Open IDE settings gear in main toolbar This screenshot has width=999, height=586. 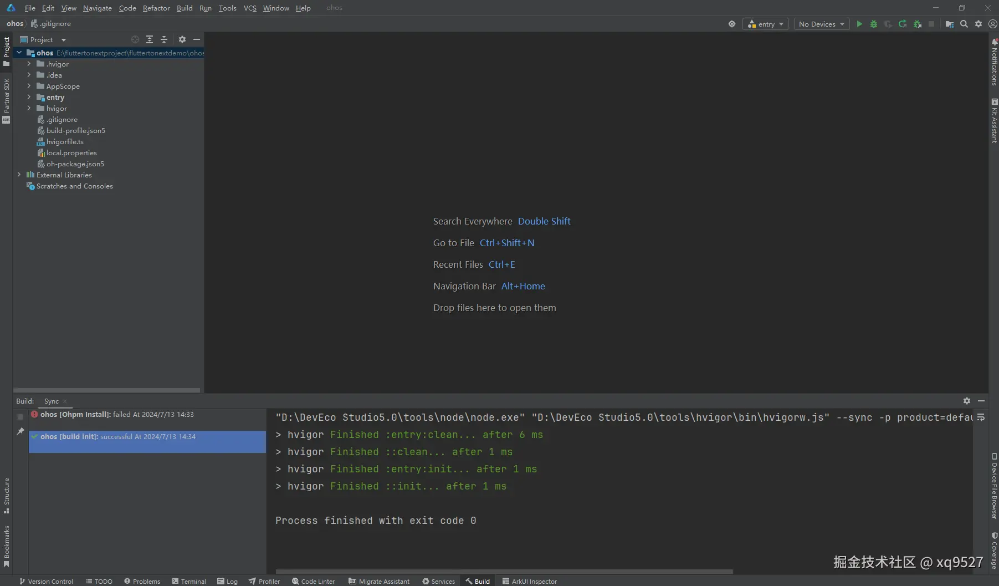tap(978, 24)
